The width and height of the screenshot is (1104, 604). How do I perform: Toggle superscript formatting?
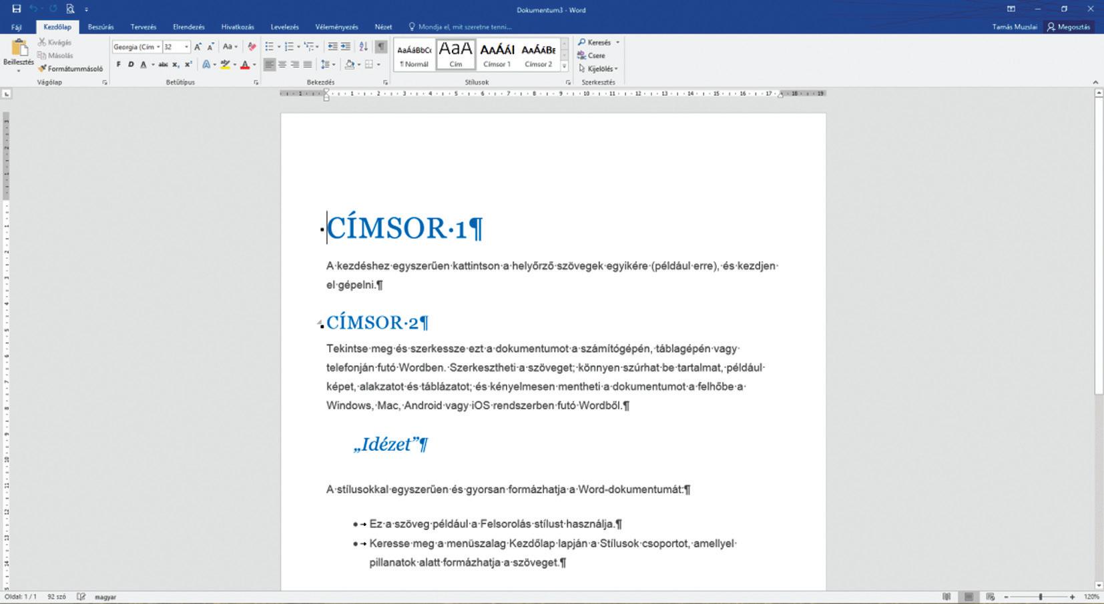(188, 65)
